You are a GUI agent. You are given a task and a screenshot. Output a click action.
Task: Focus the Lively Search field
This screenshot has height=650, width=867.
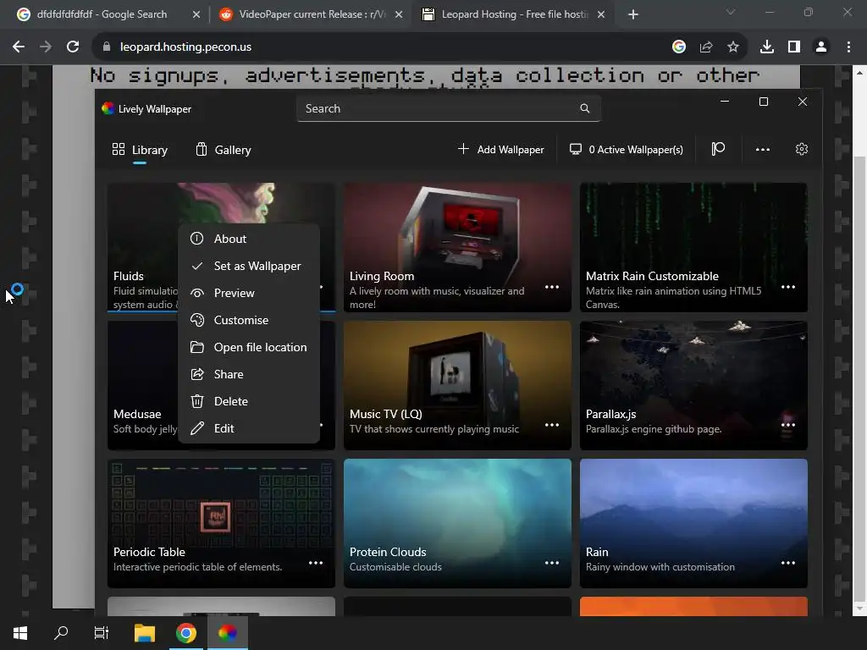(x=449, y=108)
